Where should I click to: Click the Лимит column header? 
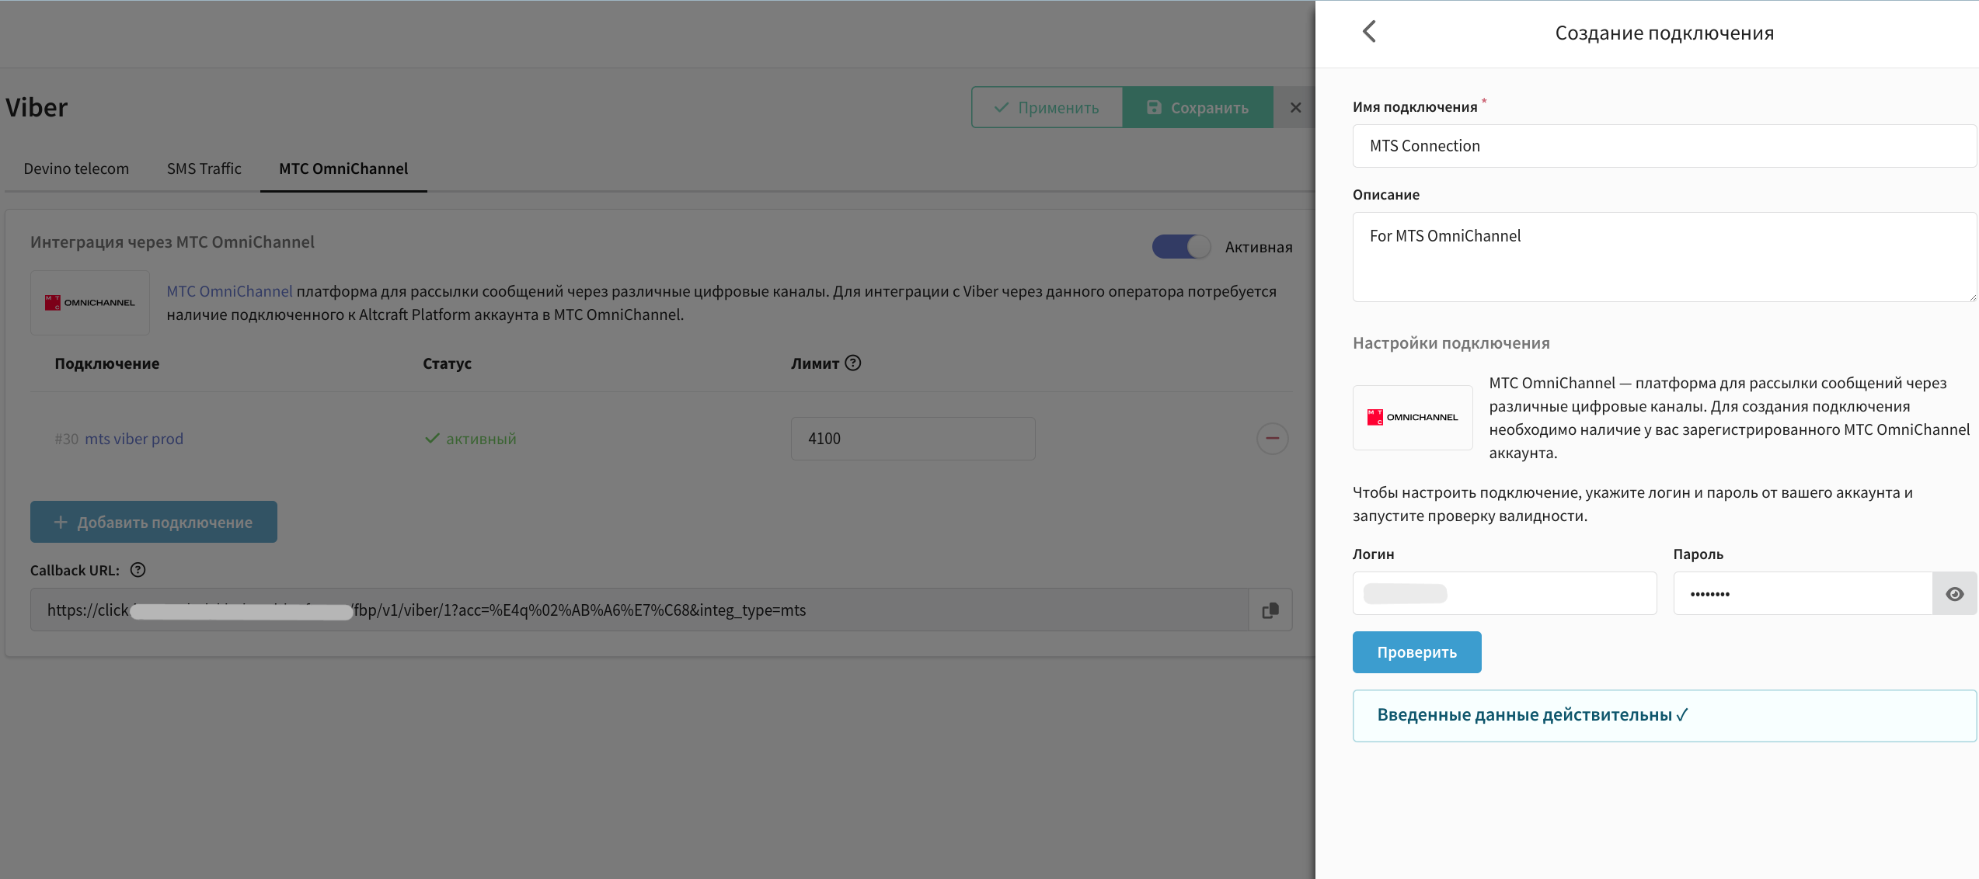[814, 363]
